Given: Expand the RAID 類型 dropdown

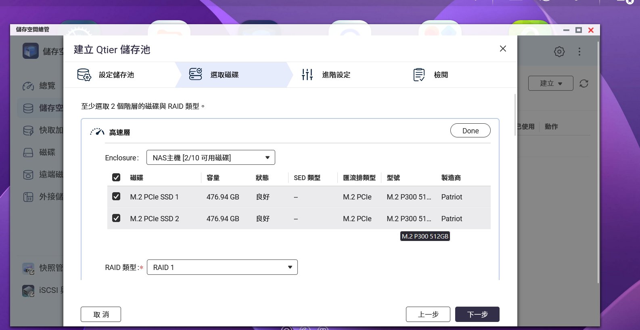Looking at the screenshot, I should (222, 268).
